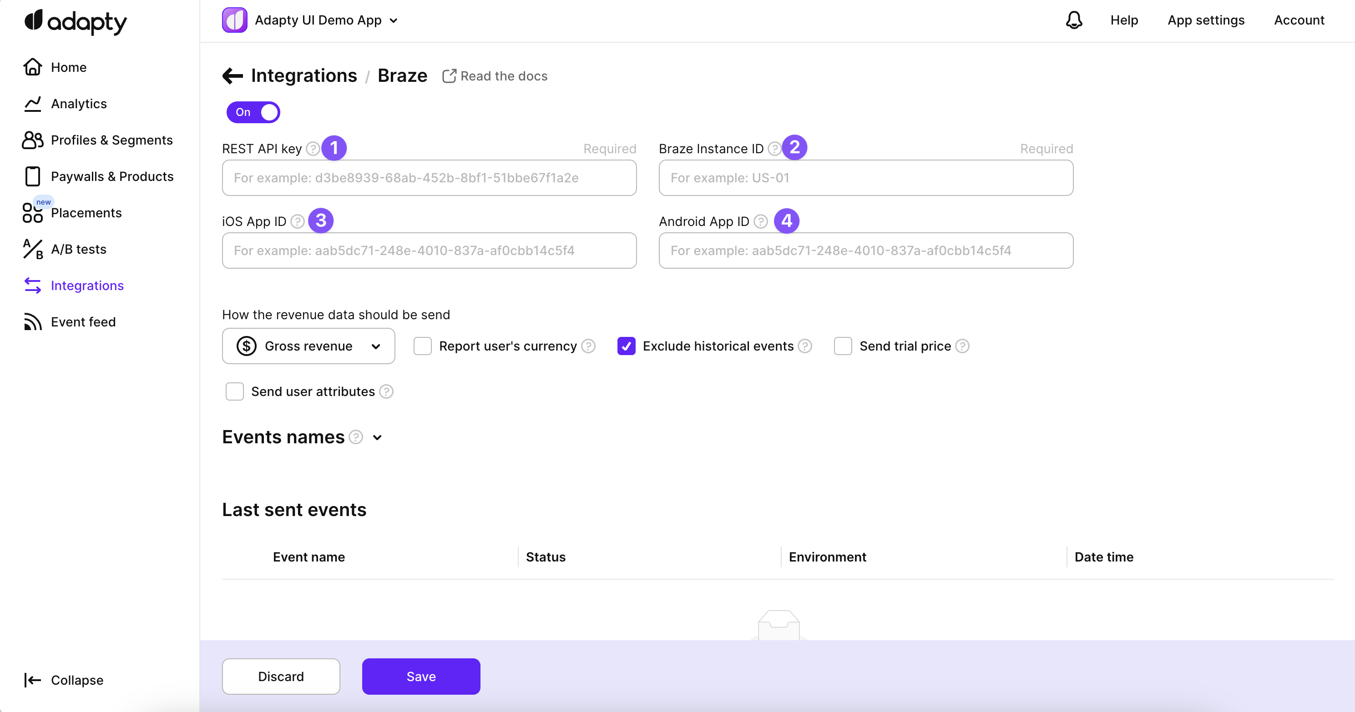Screen dimensions: 1355x712
Task: Open the Gross revenue dropdown
Action: click(x=308, y=346)
